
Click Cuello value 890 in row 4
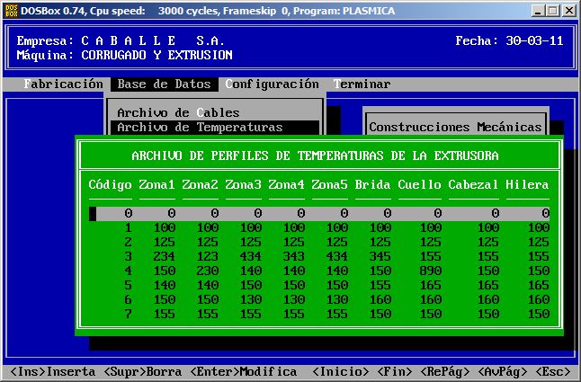click(x=430, y=271)
